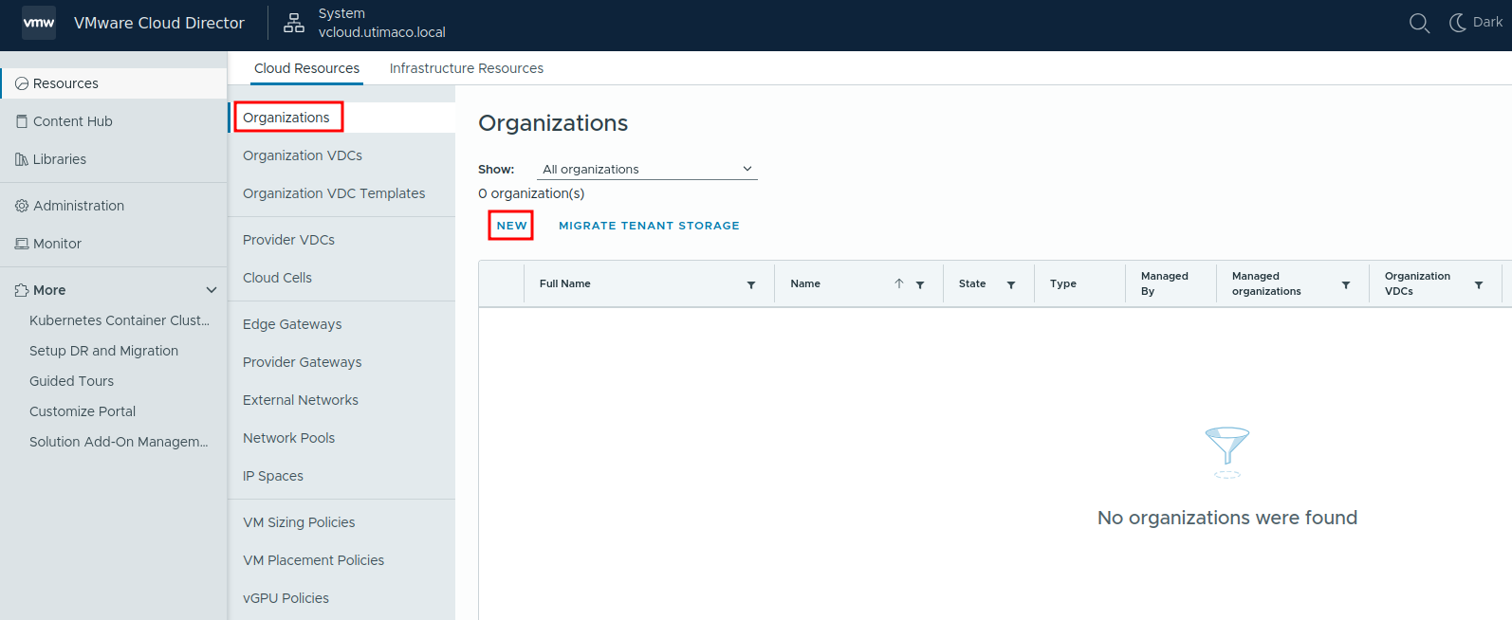Open Customize Portal
The width and height of the screenshot is (1512, 620).
[83, 411]
